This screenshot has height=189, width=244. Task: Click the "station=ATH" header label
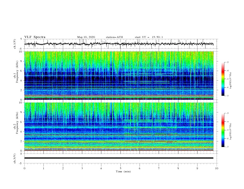click(x=114, y=37)
